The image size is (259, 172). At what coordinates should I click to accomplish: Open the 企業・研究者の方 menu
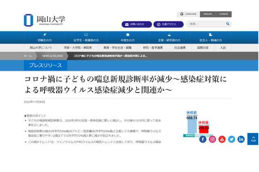169,38
